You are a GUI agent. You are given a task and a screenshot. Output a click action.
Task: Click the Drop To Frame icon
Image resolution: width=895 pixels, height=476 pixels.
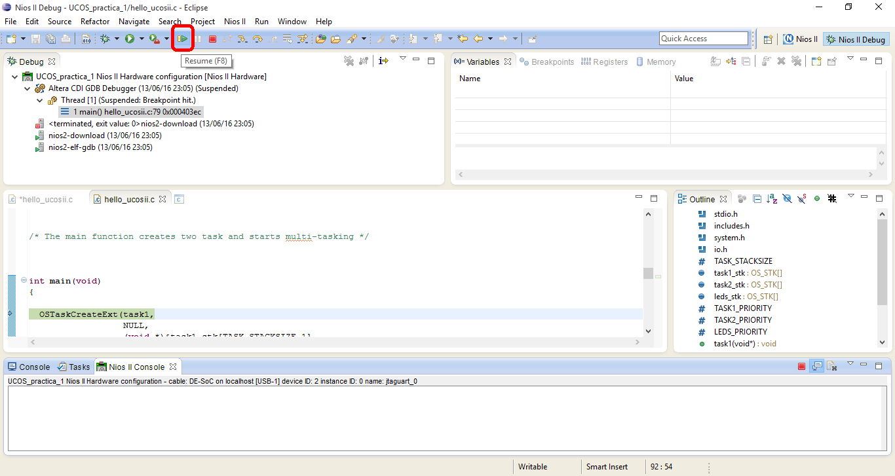[288, 39]
